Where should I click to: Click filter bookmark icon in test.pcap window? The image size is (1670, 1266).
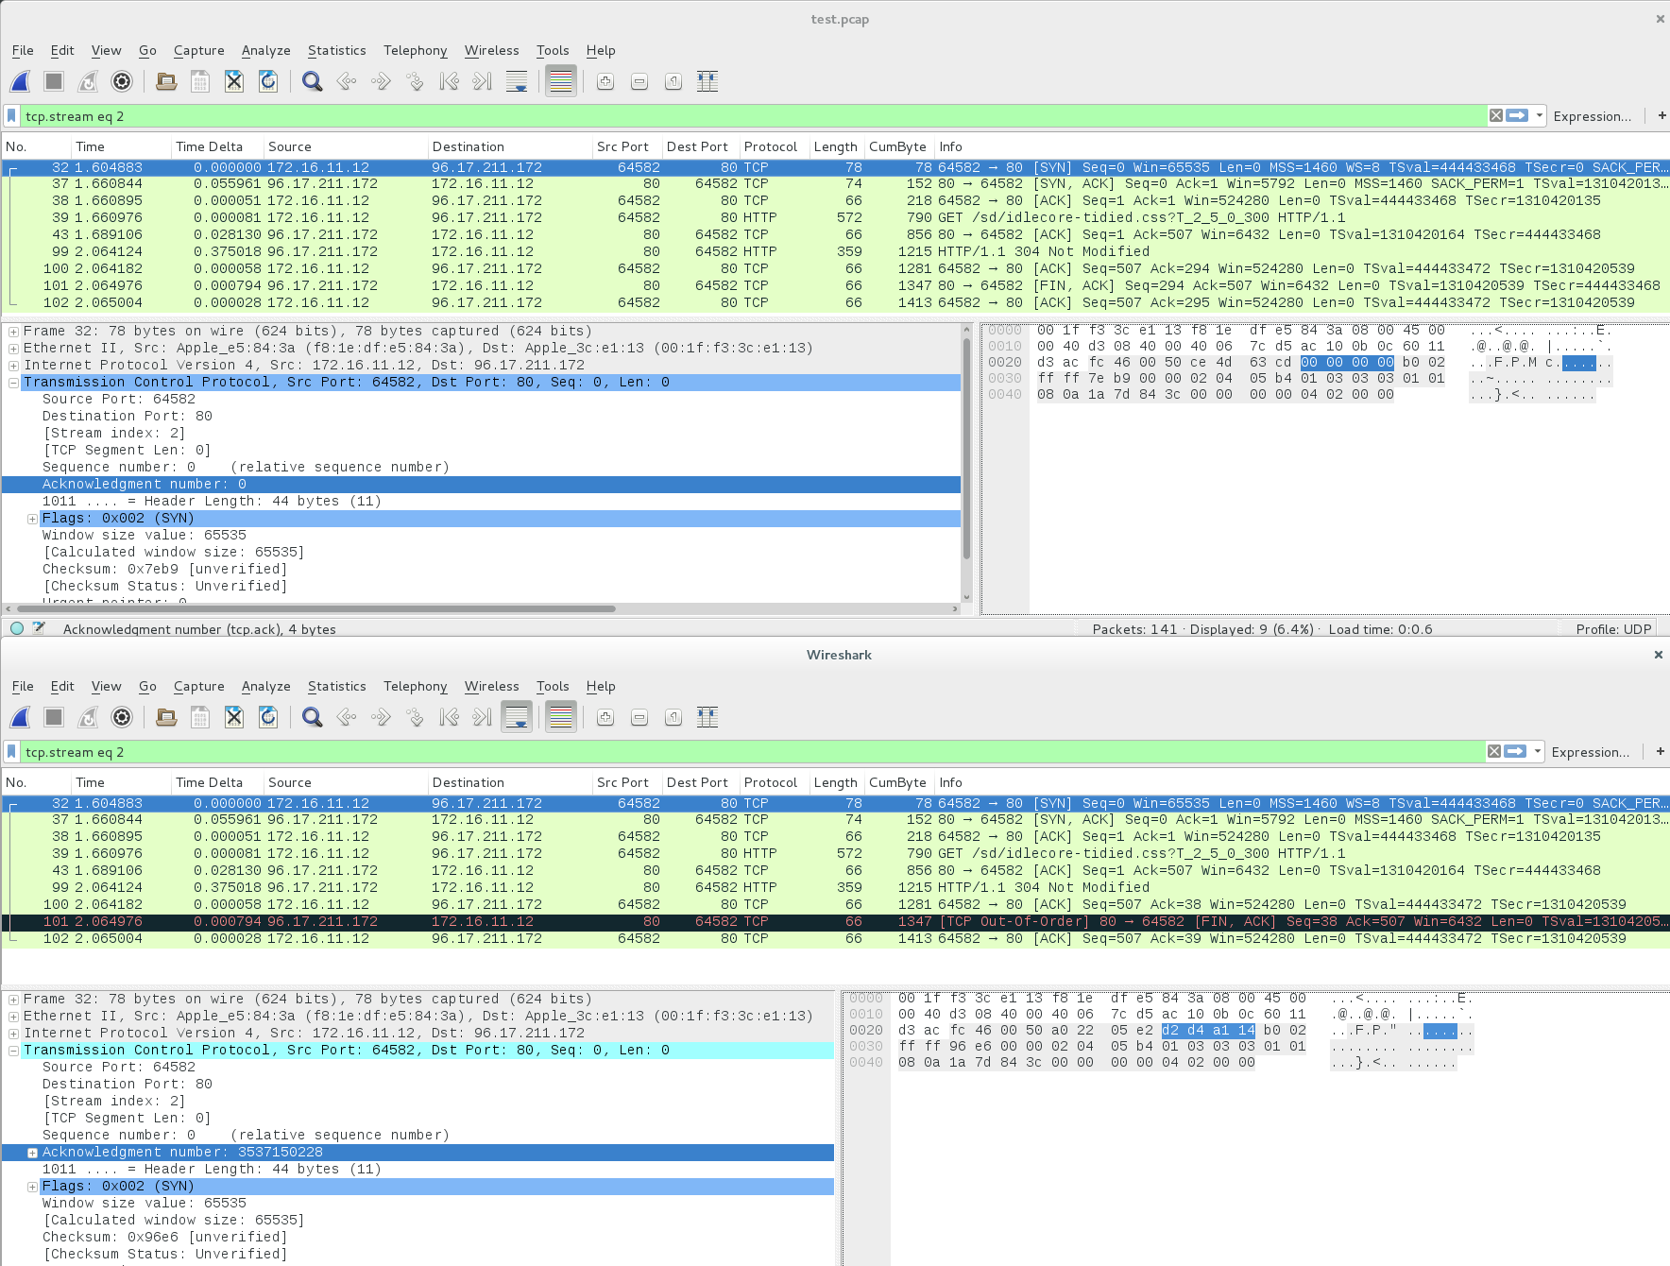(11, 115)
